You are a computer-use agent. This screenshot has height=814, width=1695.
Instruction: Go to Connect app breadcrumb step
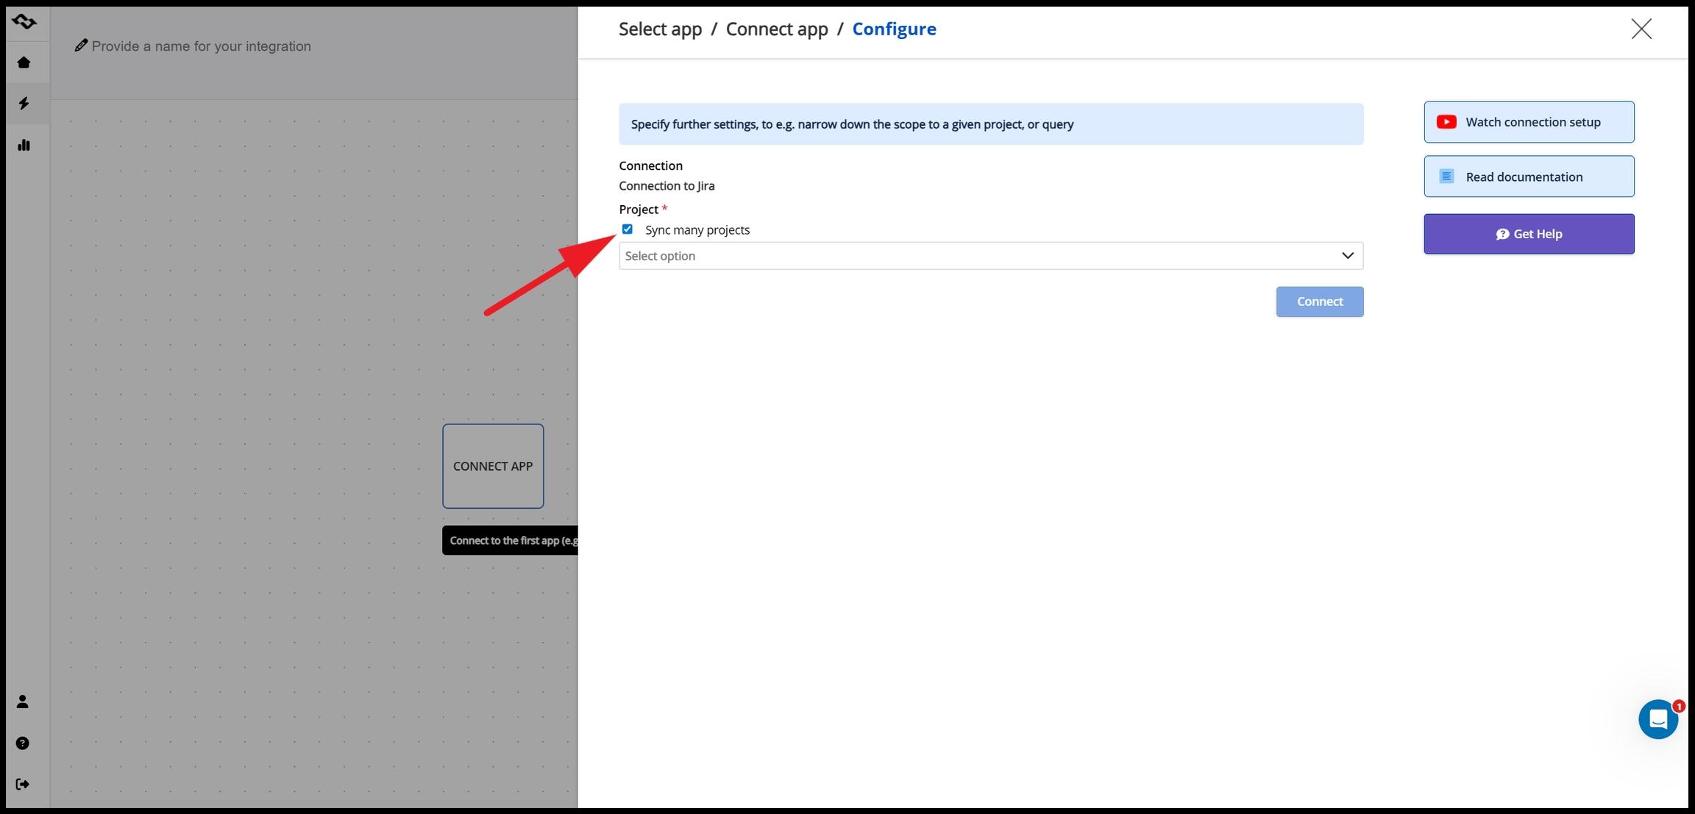(776, 29)
